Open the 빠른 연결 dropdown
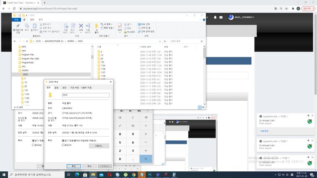317x178 pixels. 107,28
